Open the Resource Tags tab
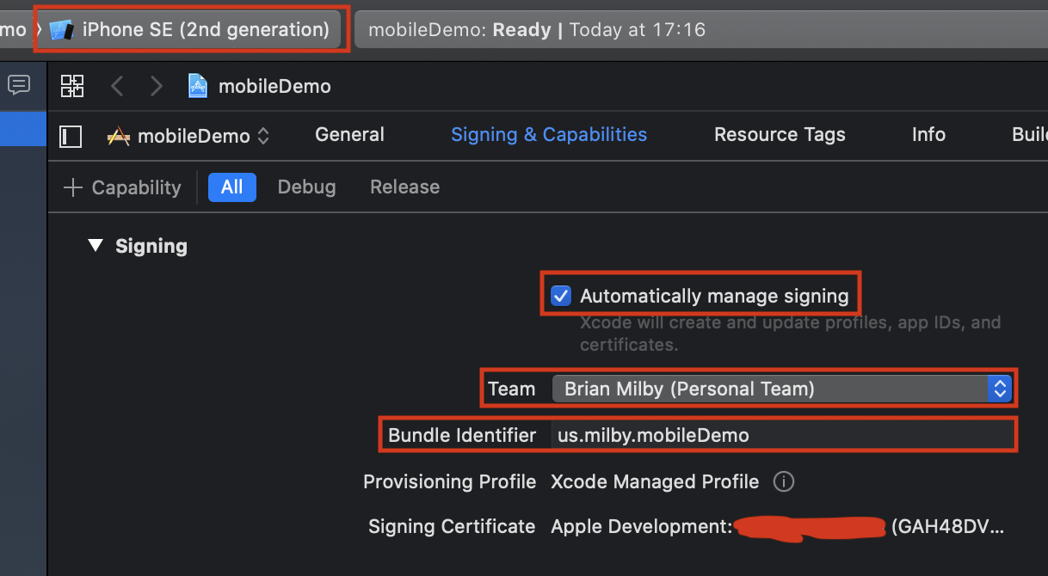The height and width of the screenshot is (576, 1048). 780,135
